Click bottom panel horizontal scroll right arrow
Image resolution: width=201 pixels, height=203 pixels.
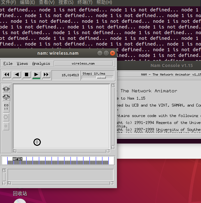click(112, 183)
